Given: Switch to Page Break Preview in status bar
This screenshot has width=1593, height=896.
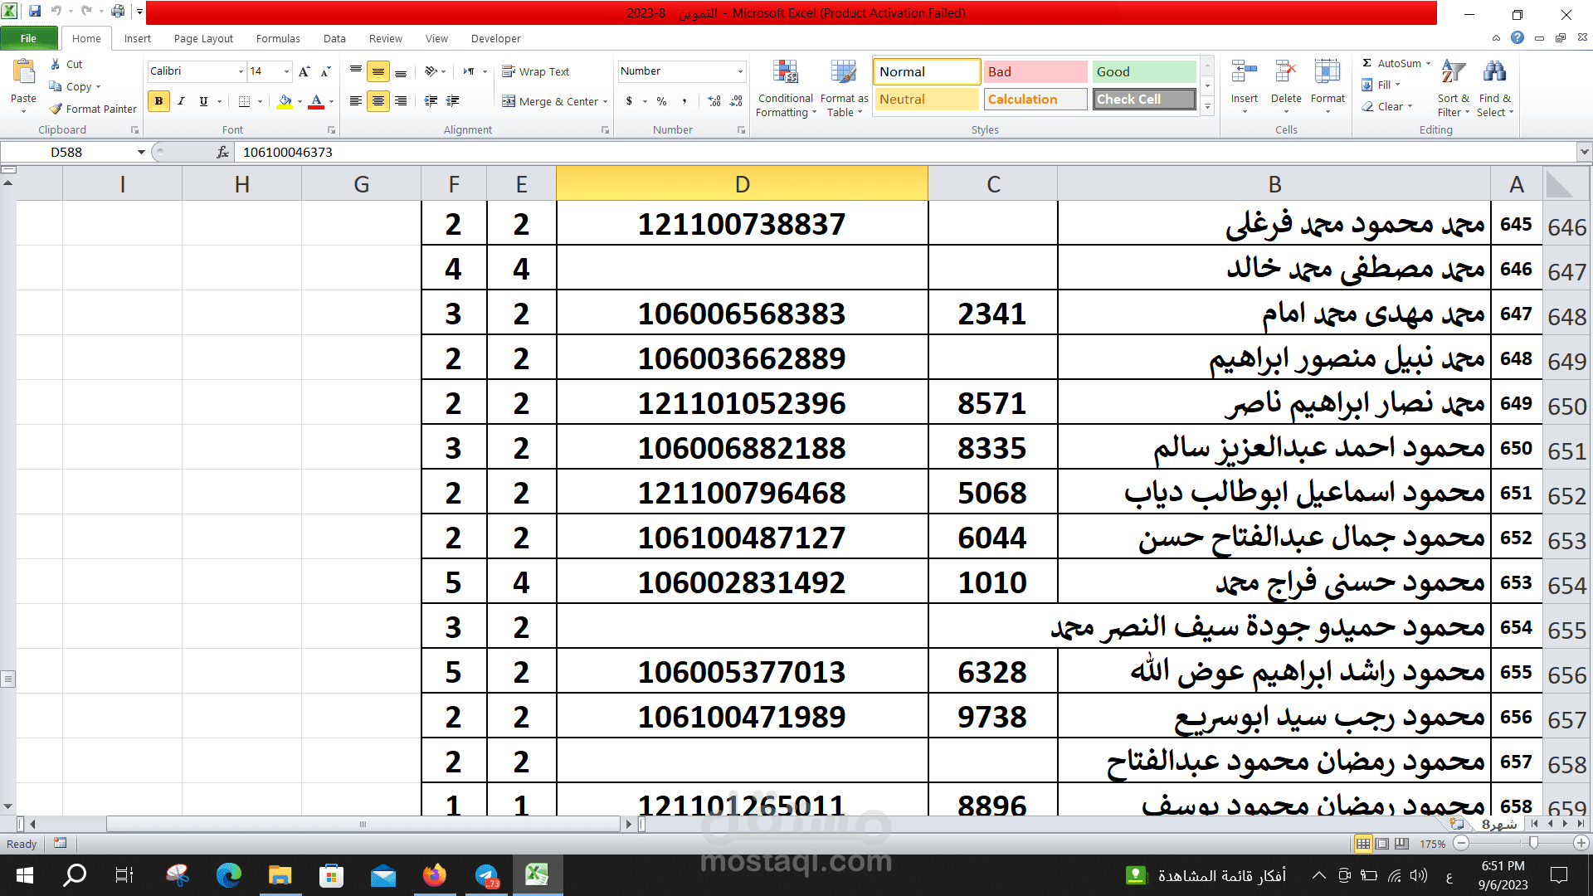Looking at the screenshot, I should 1401,844.
